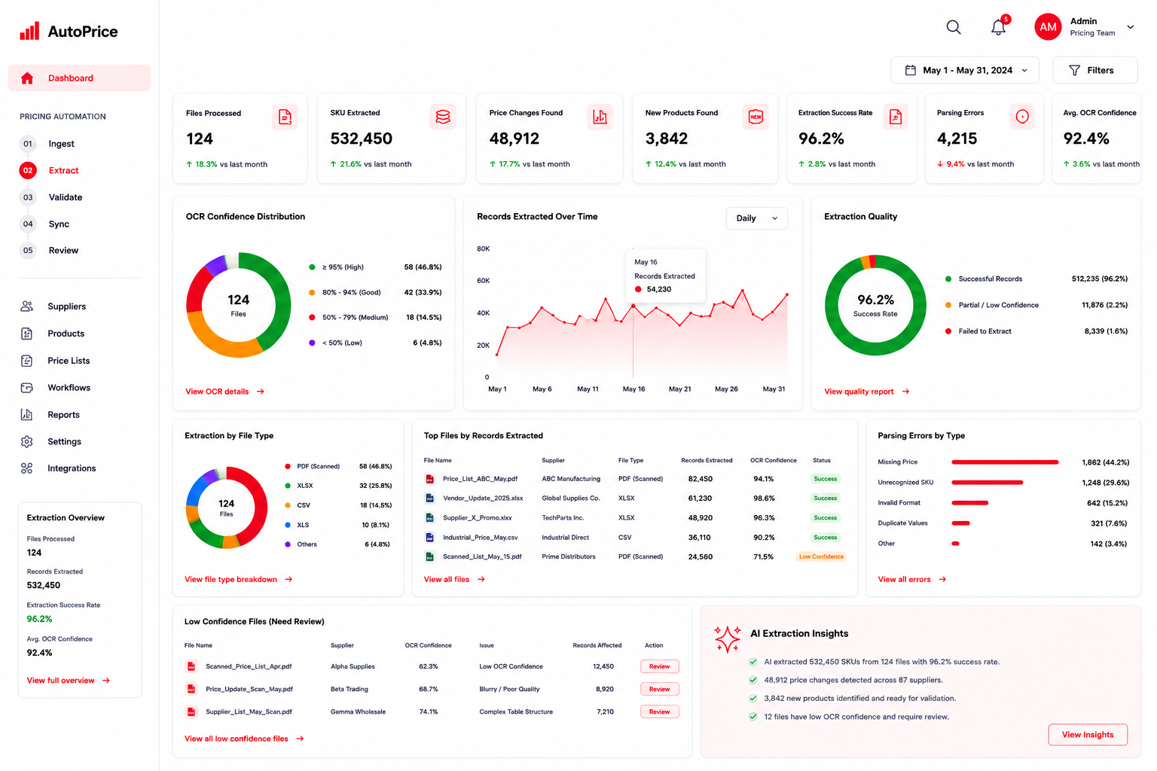Open View all low confidence files link
This screenshot has height=771, width=1157.
[x=244, y=739]
